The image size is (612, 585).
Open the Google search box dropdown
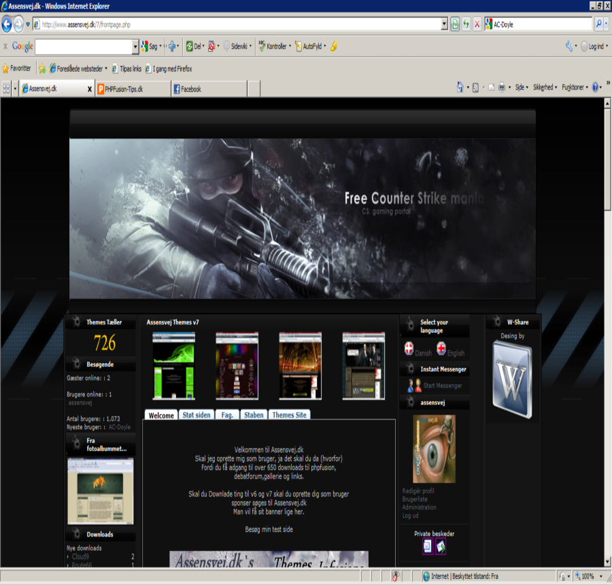(135, 46)
